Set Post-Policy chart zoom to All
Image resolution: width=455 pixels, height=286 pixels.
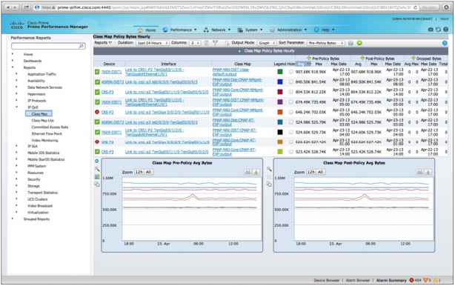point(320,172)
